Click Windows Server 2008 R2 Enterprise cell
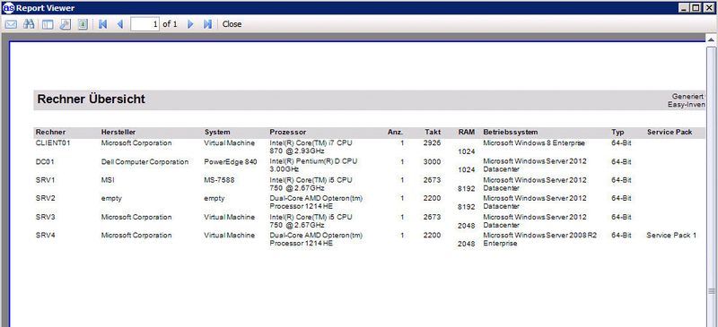Screen dimensions: 718x327 coord(540,239)
